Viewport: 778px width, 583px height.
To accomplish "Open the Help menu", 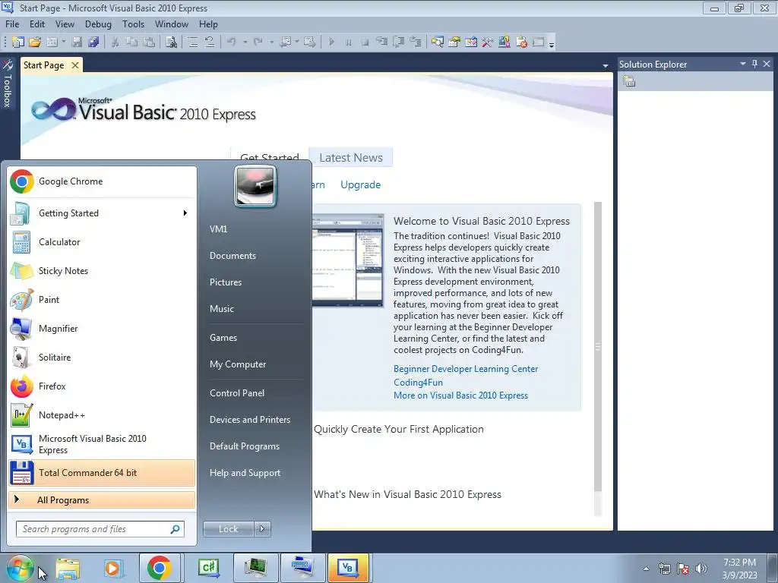I will click(208, 24).
